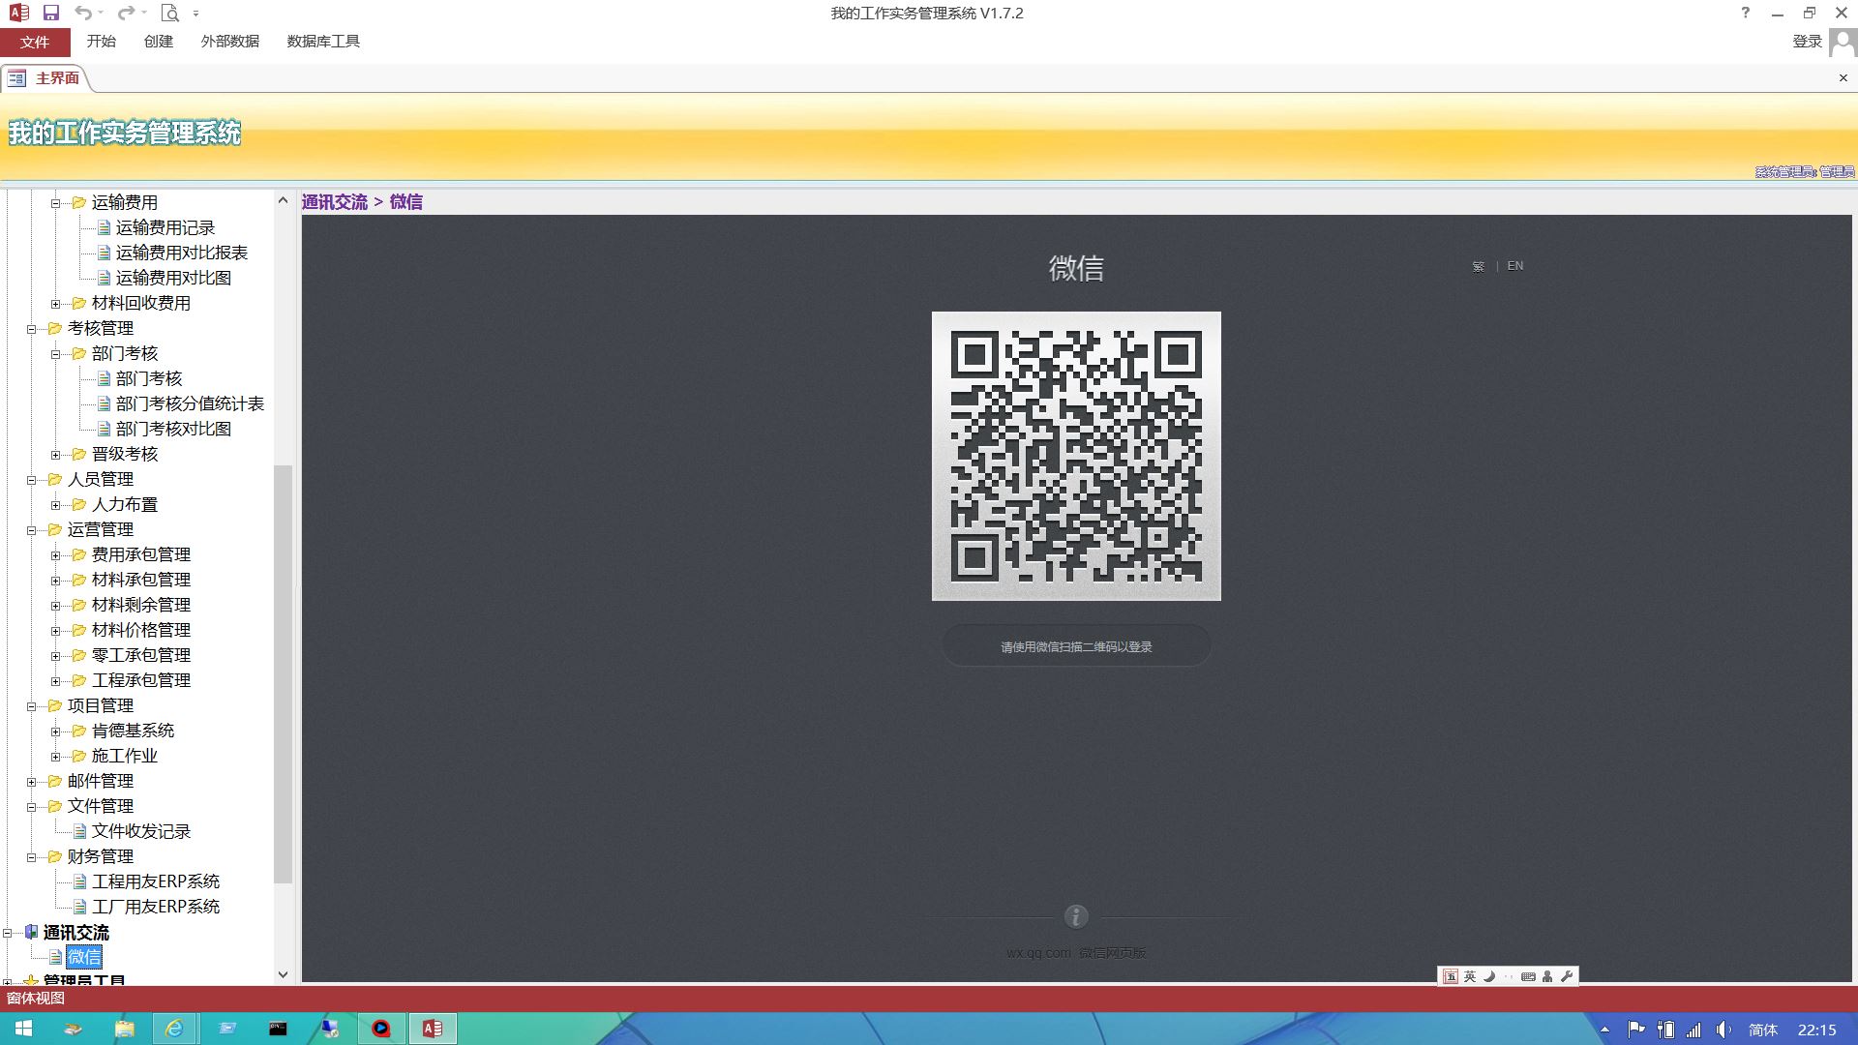This screenshot has height=1045, width=1858.
Task: Click 请使用微信扫描二维码以登录 prompt
Action: [x=1076, y=646]
